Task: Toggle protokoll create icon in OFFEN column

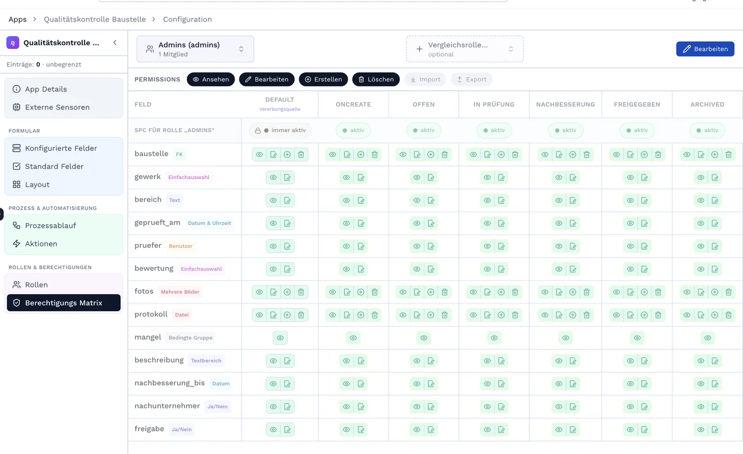Action: (431, 315)
